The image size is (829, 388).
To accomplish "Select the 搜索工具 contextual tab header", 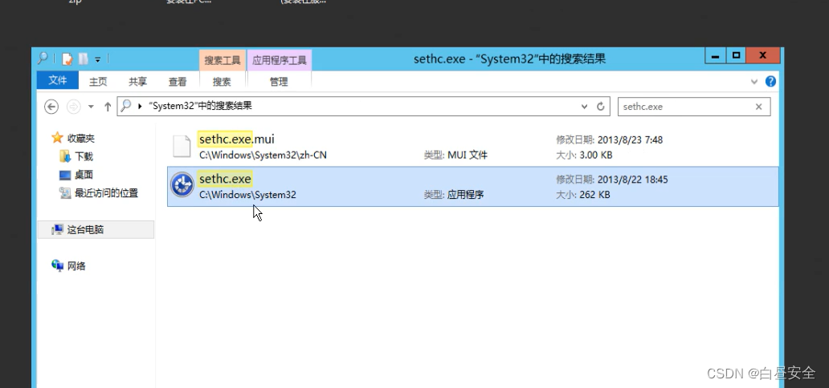I will coord(223,60).
